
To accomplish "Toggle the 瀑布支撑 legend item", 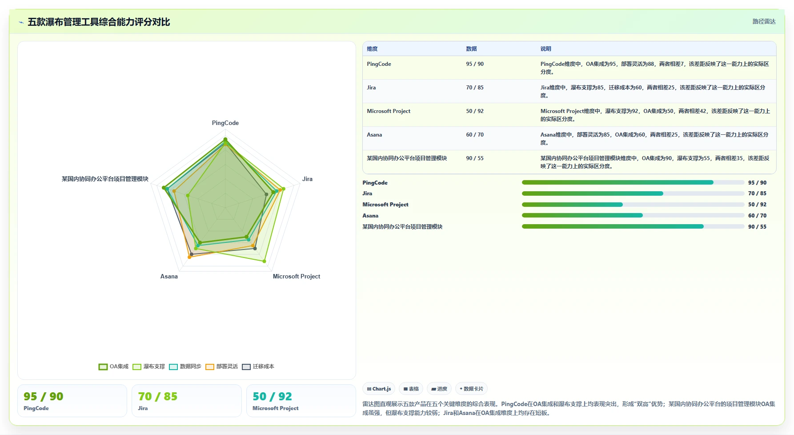I will point(149,367).
